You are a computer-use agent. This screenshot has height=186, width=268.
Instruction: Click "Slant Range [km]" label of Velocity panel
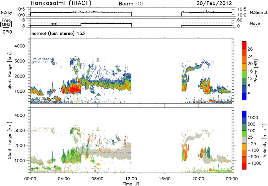pyautogui.click(x=10, y=140)
